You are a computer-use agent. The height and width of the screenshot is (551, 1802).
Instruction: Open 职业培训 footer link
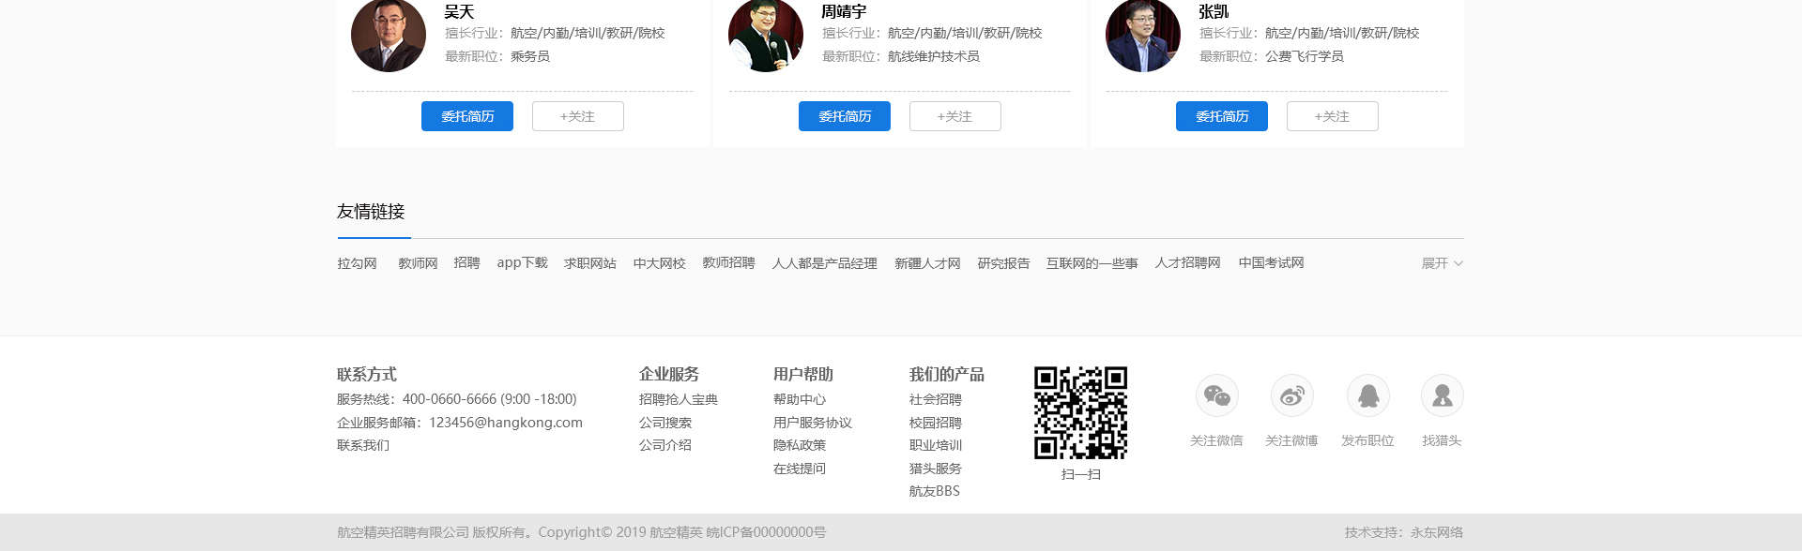point(936,445)
